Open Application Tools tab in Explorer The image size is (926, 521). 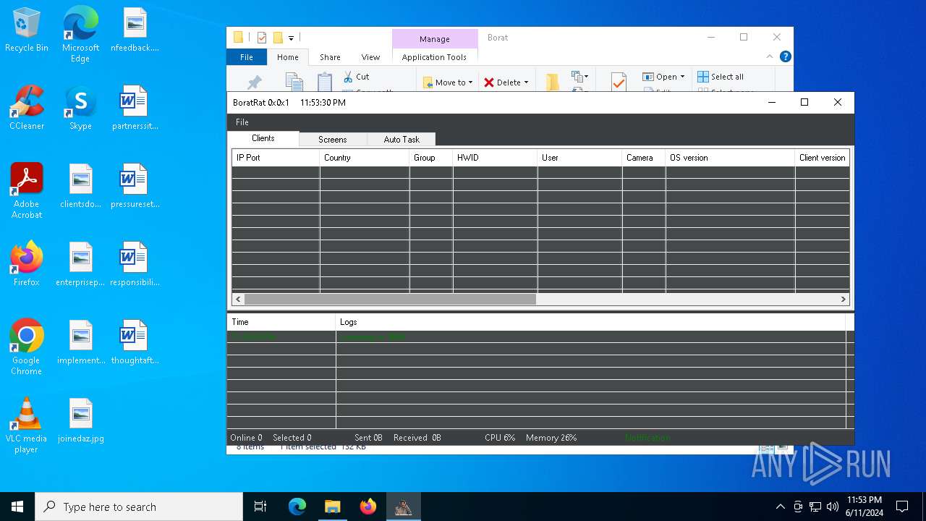435,57
